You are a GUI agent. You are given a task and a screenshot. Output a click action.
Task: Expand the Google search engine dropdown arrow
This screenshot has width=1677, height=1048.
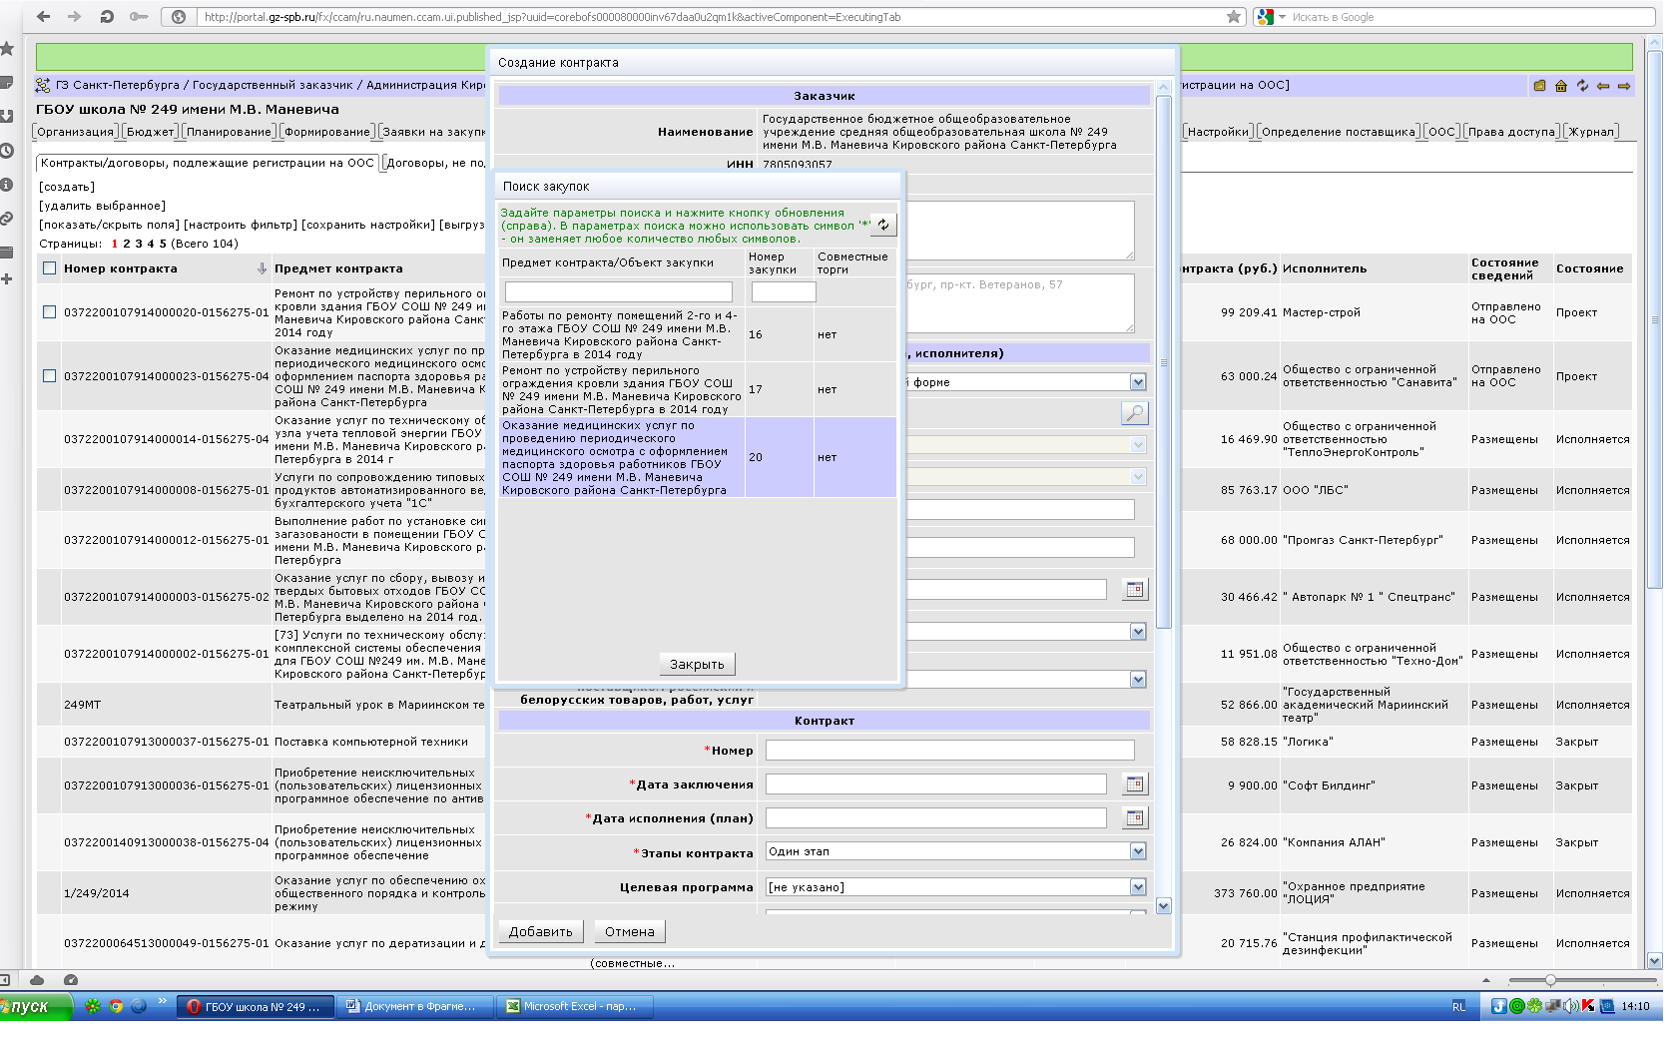coord(1282,17)
